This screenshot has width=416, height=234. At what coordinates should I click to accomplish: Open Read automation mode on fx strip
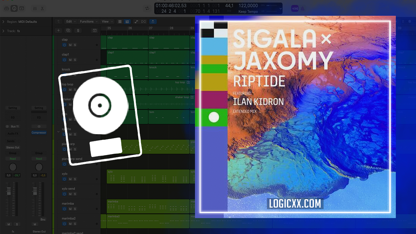pyautogui.click(x=13, y=159)
